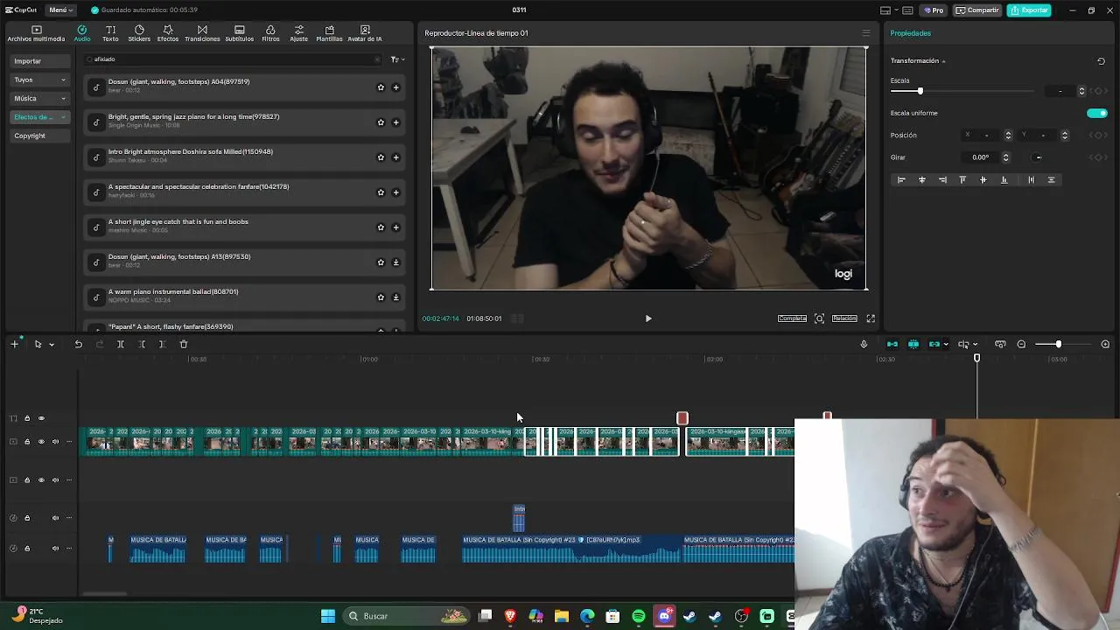Undo the last timeline action
The height and width of the screenshot is (630, 1120).
(x=78, y=345)
